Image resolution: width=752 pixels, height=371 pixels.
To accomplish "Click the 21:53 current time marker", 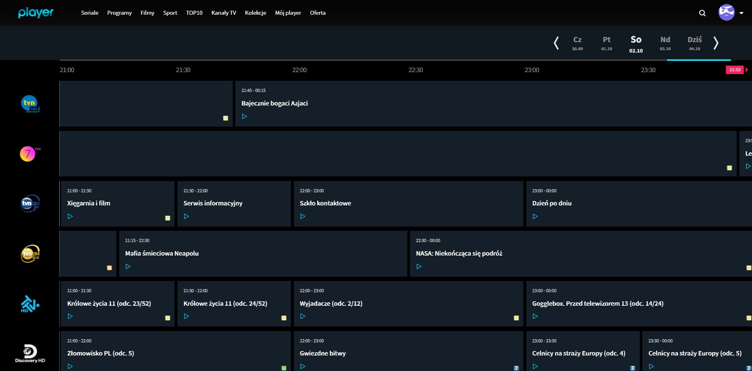I will [734, 70].
